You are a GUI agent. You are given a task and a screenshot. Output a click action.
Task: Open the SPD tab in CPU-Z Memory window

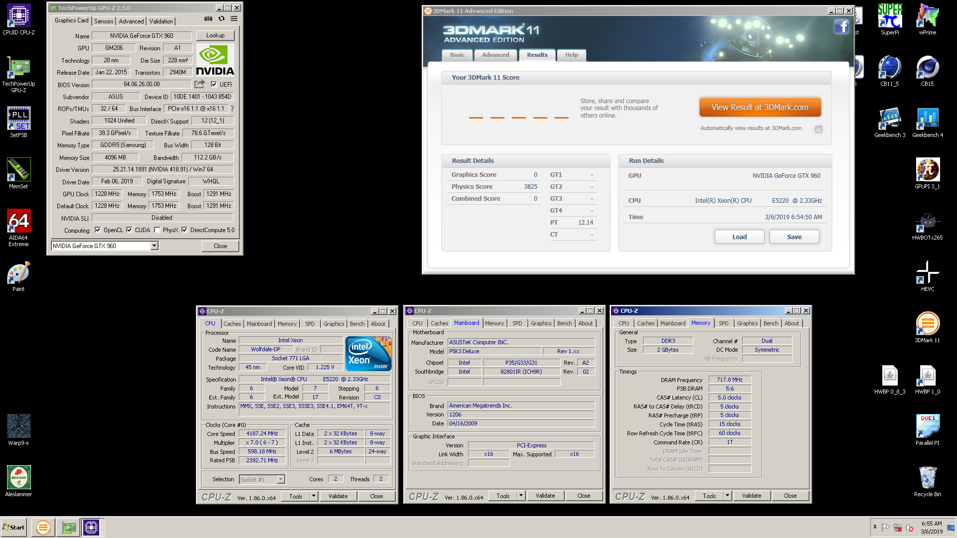(x=723, y=323)
